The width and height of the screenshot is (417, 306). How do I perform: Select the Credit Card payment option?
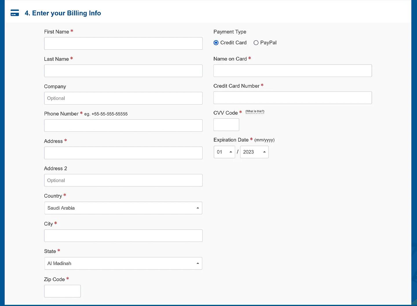point(216,43)
